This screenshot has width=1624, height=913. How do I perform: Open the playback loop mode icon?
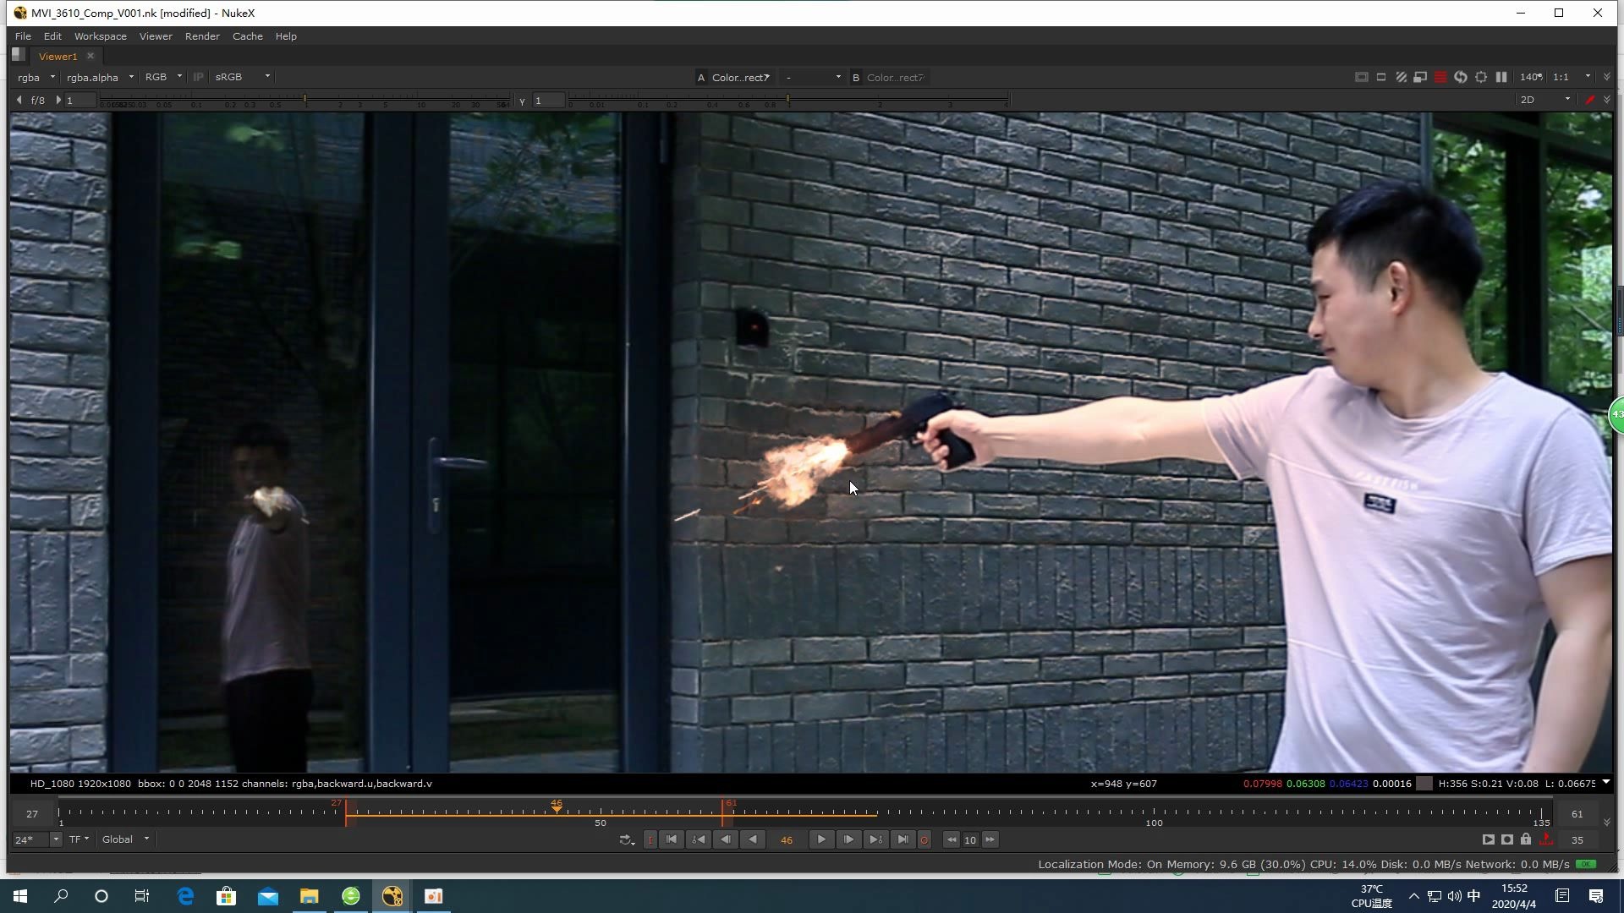[626, 839]
